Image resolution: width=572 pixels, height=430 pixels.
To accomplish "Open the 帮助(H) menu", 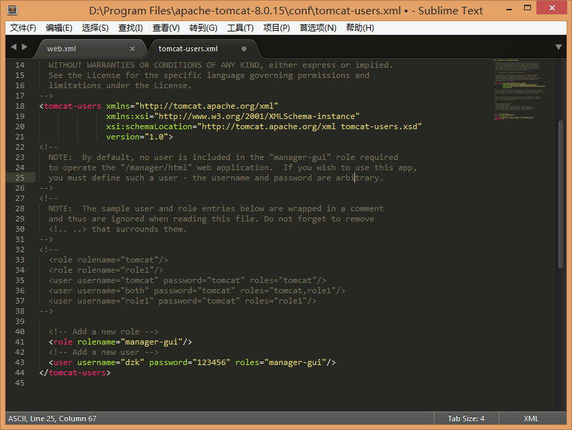I will click(360, 28).
